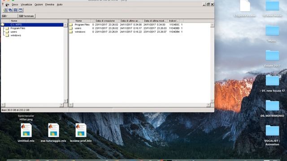Select the Untitled.mlx desktop file icon
Image resolution: width=287 pixels, height=161 pixels.
pyautogui.click(x=26, y=130)
